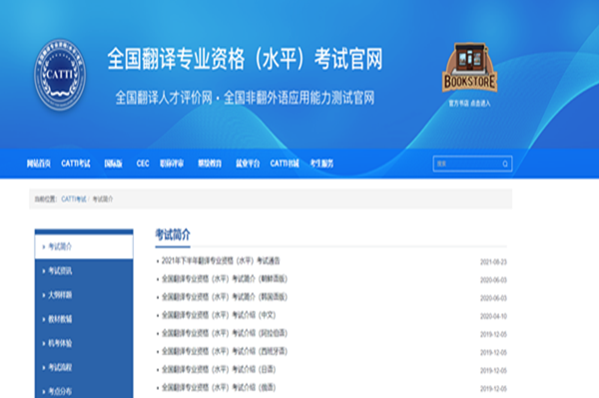The image size is (599, 398).
Task: Open 继续教育 from the navigation bar
Action: tap(210, 164)
